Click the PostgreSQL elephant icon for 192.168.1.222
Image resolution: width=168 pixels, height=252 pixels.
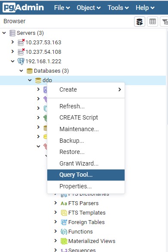tap(21, 61)
